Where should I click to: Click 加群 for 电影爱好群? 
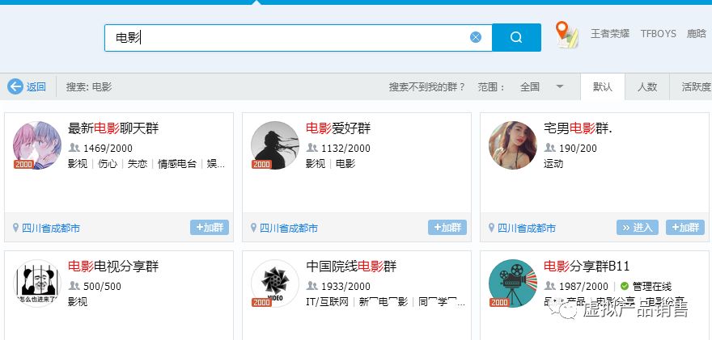tap(447, 228)
